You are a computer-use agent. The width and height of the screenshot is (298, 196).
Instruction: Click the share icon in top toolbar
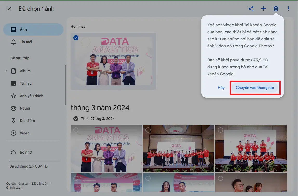[x=251, y=9]
